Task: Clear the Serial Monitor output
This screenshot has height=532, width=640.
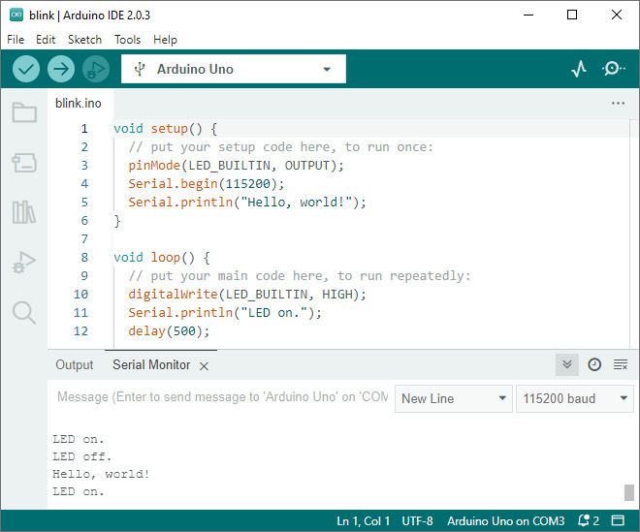Action: 621,364
